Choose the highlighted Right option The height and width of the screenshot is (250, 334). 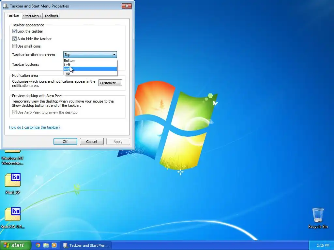(90, 69)
